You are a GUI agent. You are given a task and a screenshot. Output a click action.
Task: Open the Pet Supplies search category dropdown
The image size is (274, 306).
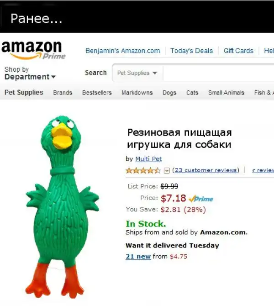click(x=137, y=73)
